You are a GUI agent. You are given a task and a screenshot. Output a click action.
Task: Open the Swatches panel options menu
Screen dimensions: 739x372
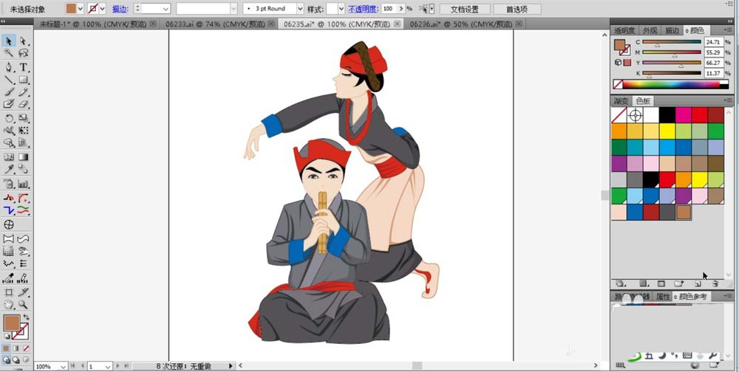728,100
